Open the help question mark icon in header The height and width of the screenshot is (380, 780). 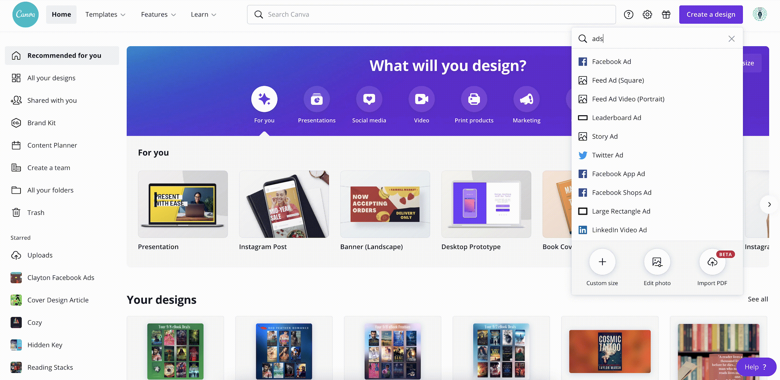(628, 14)
